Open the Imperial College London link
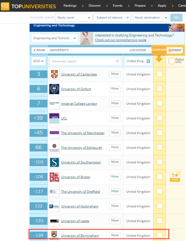 (x=79, y=104)
